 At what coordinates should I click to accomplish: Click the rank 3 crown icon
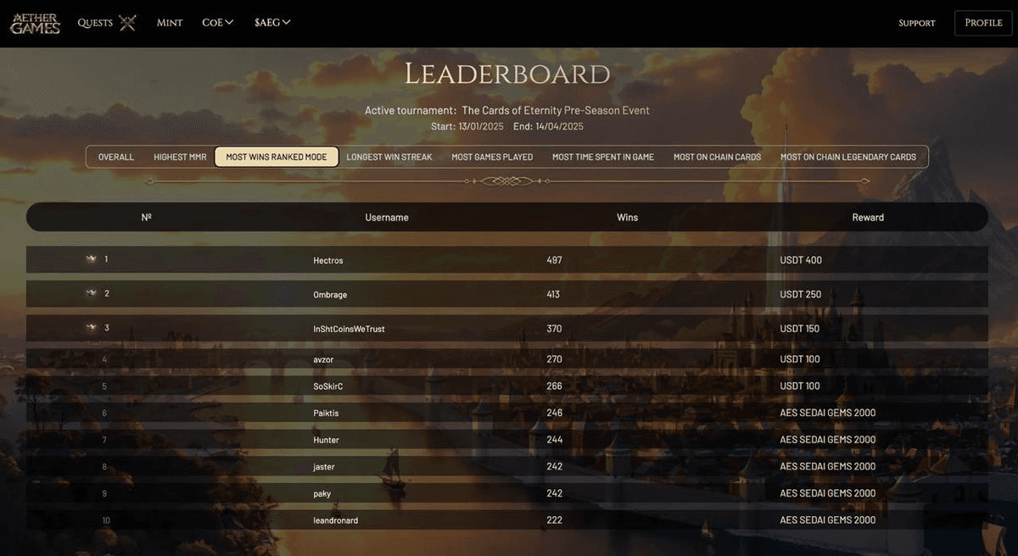[x=92, y=328]
